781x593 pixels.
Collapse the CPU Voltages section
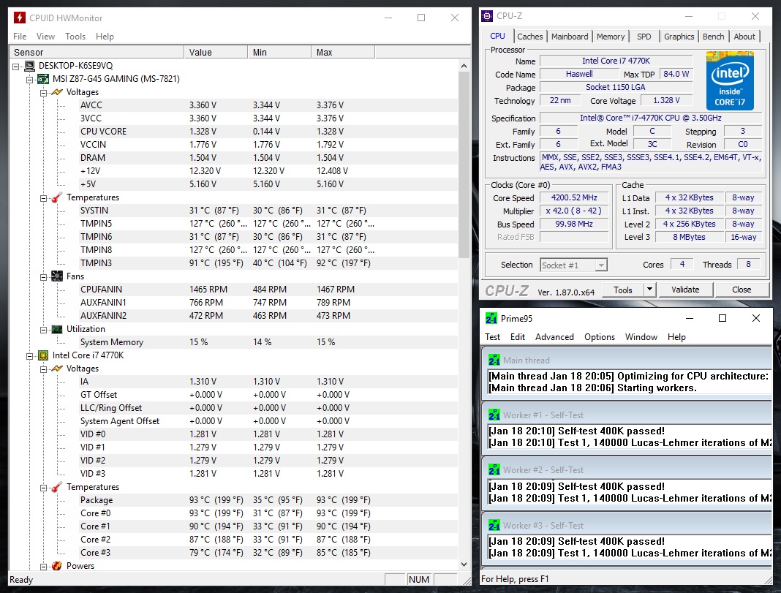click(x=44, y=369)
